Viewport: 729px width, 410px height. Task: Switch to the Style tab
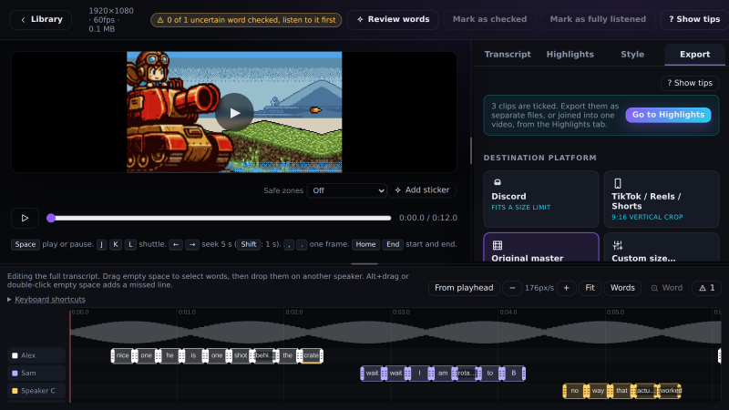point(632,55)
